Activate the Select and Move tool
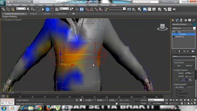Image resolution: width=197 pixels, height=111 pixels. tap(47, 9)
